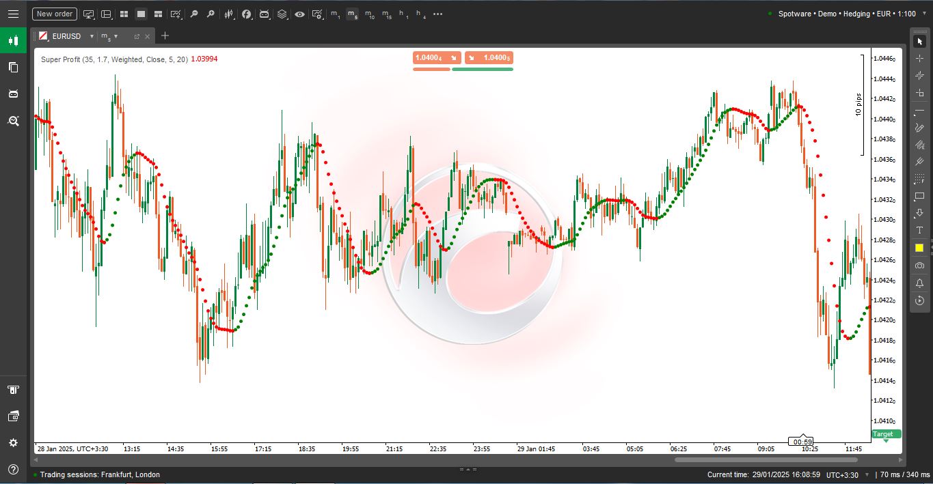
Task: Toggle object visibility with the eye icon
Action: click(299, 14)
